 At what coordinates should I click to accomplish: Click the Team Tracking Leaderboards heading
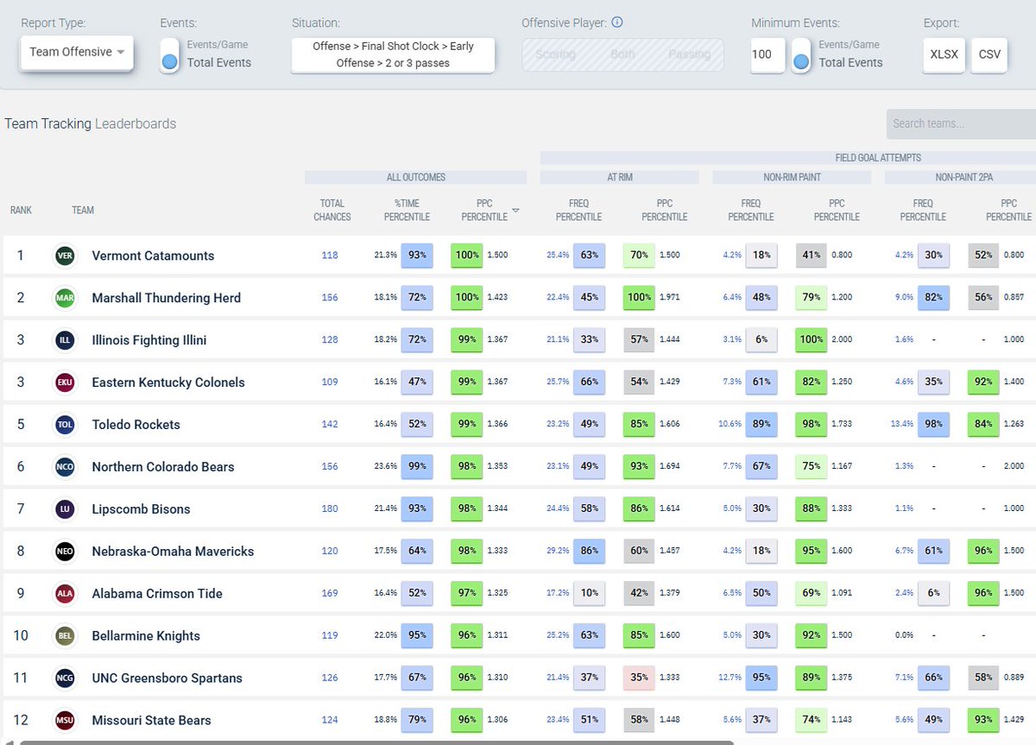(91, 123)
